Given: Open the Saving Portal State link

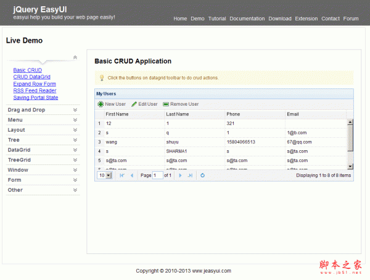Looking at the screenshot, I should 36,98.
